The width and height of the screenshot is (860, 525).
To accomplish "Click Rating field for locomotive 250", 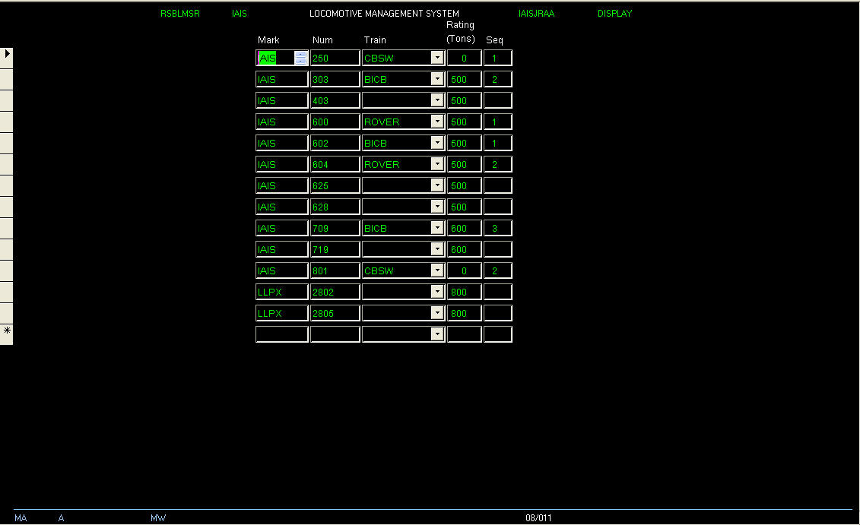I will 464,58.
